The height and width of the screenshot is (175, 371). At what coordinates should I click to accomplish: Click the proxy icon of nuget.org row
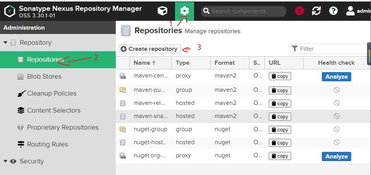122,155
